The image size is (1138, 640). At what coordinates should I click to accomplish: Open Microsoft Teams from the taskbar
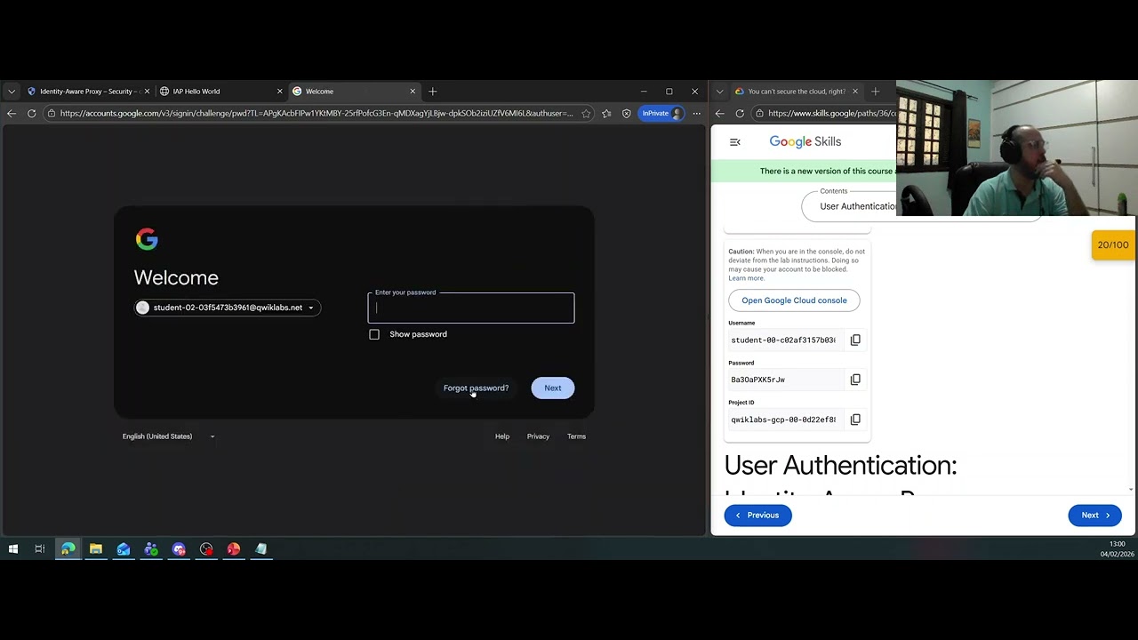(x=151, y=549)
